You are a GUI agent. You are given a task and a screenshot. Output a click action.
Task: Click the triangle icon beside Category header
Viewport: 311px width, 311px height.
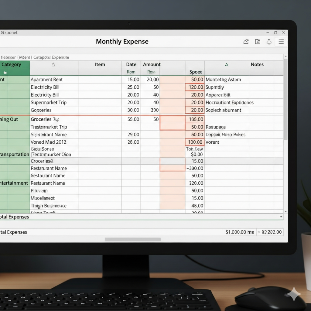[53, 64]
